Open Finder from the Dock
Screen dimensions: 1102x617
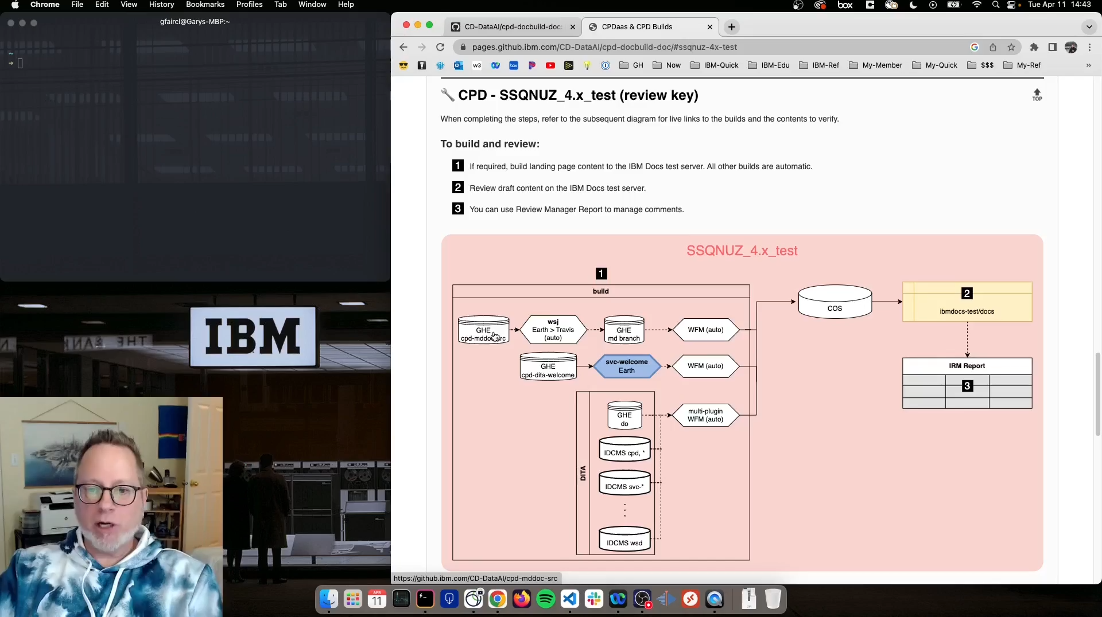pos(329,599)
